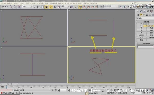
Task: Click the Undo arrow icon
Action: (x=3, y=7)
